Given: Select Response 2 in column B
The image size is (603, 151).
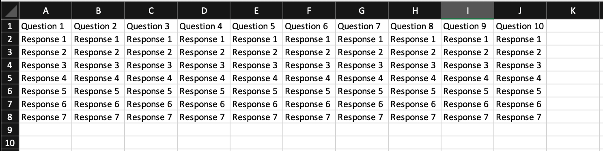Looking at the screenshot, I should pos(98,52).
